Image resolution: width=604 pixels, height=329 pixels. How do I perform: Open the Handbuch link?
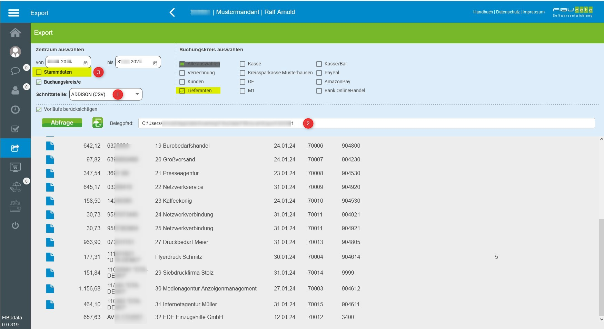[483, 12]
